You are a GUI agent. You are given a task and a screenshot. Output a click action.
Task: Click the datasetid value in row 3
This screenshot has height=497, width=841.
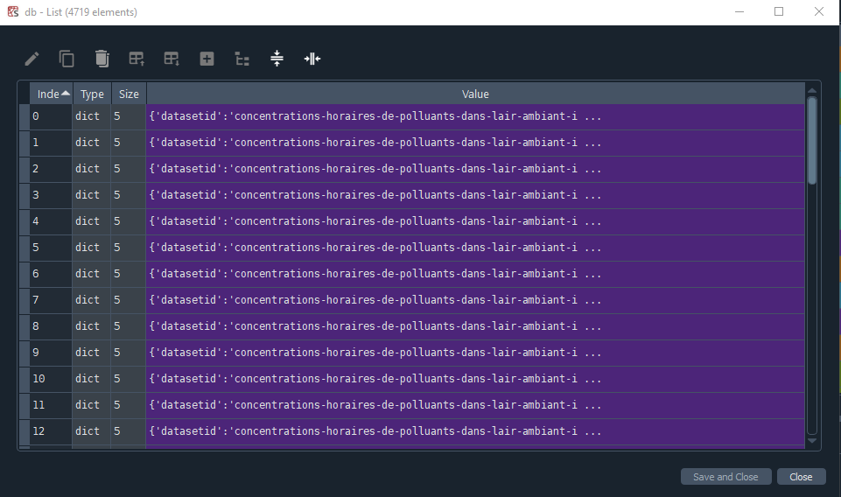pos(475,195)
